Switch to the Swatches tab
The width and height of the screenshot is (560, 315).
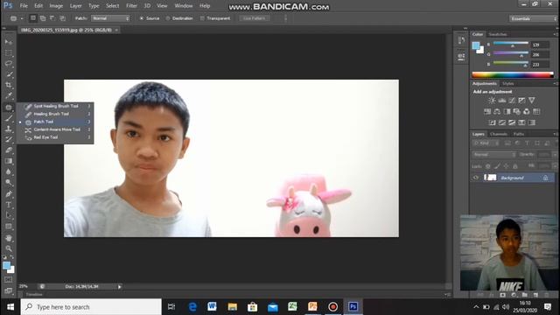pos(498,35)
